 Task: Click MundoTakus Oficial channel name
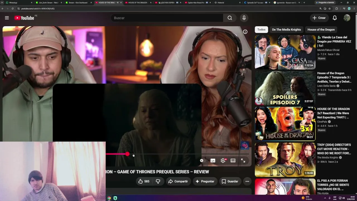[328, 50]
